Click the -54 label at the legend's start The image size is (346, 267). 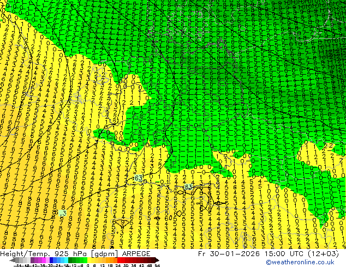(17, 265)
